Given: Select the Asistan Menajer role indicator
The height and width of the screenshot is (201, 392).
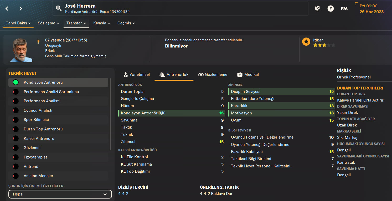Looking at the screenshot, I should point(16,176).
